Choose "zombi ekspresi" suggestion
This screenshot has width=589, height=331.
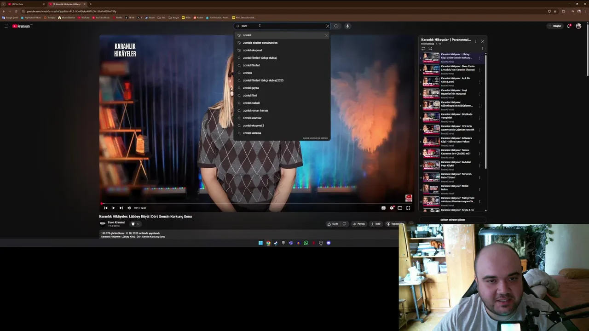pos(282,50)
